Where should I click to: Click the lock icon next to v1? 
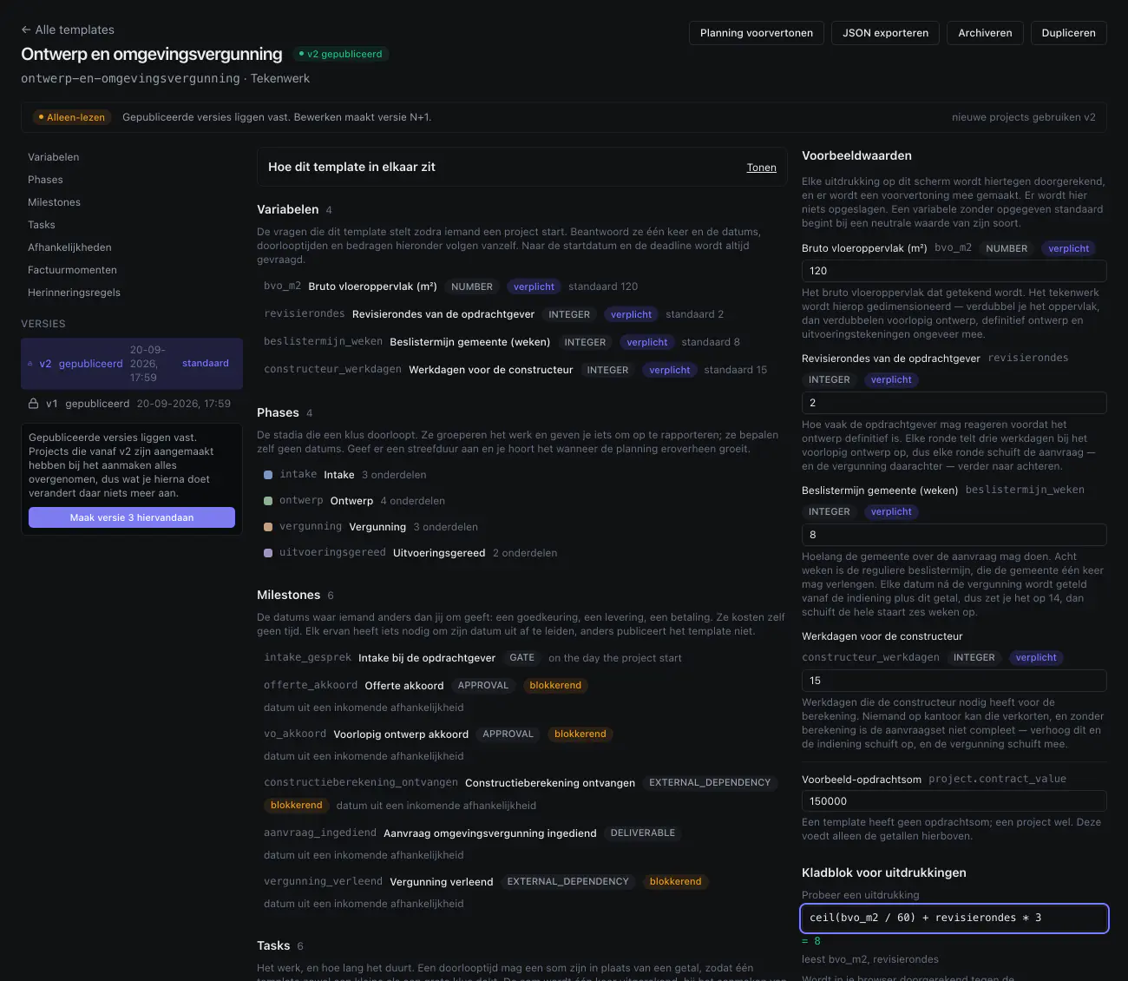pos(34,404)
